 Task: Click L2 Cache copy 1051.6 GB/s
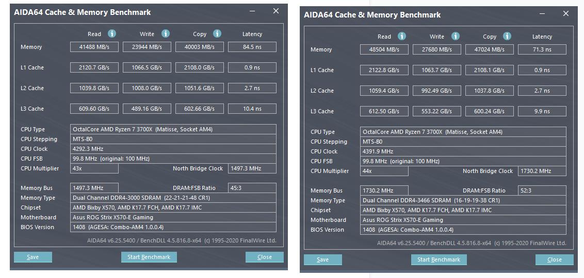(x=200, y=88)
